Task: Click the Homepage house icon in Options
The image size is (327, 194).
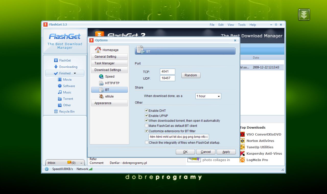Action: click(98, 50)
